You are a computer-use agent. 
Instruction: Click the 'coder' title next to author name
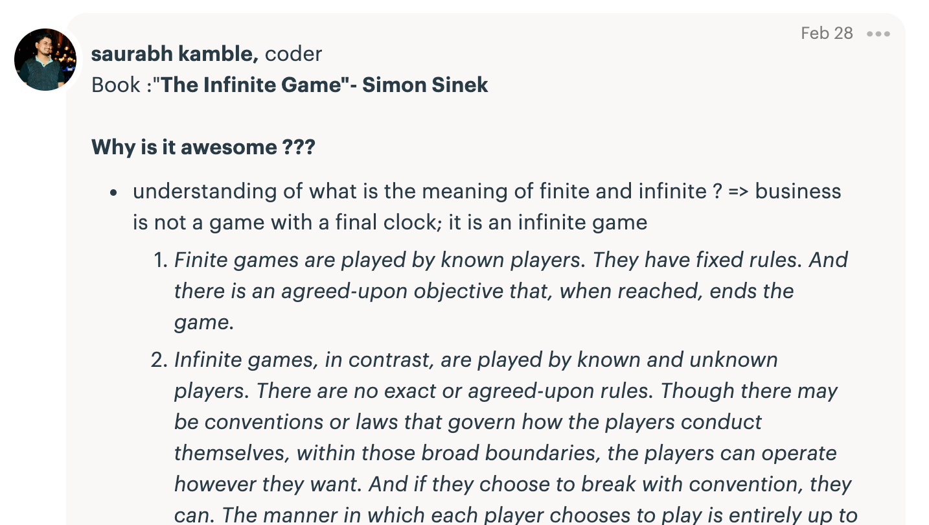pos(293,54)
